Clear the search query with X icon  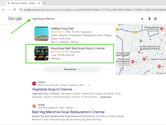pos(142,19)
